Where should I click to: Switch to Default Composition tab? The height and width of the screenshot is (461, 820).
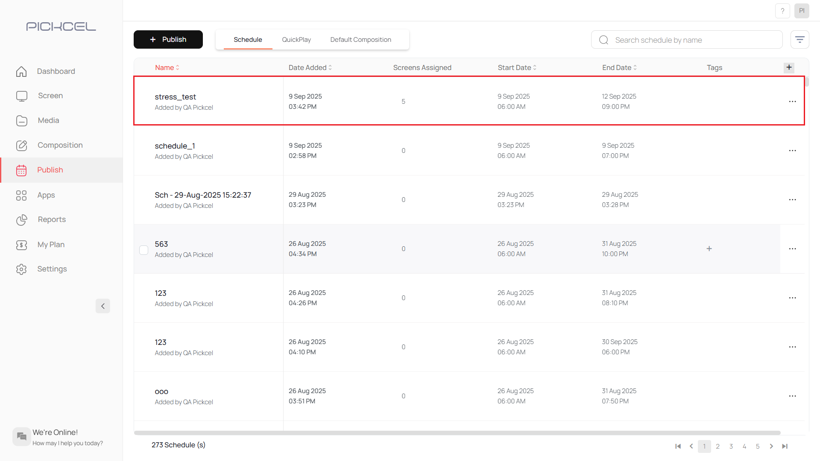360,40
